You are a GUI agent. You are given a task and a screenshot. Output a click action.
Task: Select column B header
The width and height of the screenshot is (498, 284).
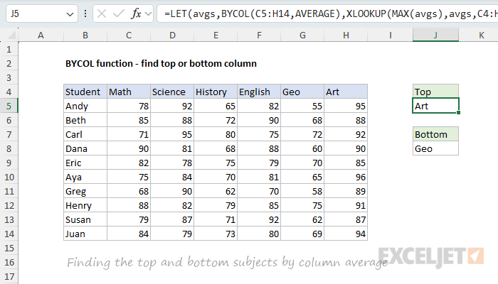pos(85,35)
